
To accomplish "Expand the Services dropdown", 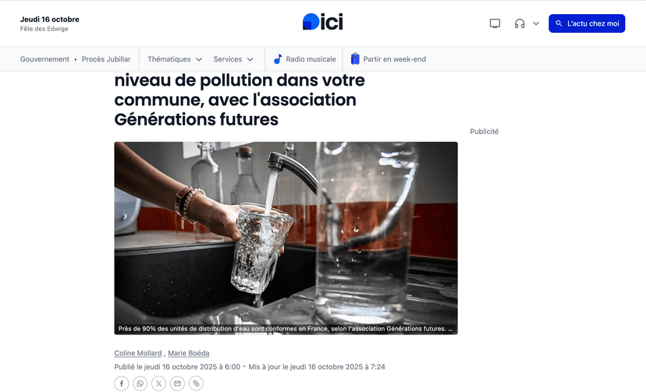I will [233, 59].
